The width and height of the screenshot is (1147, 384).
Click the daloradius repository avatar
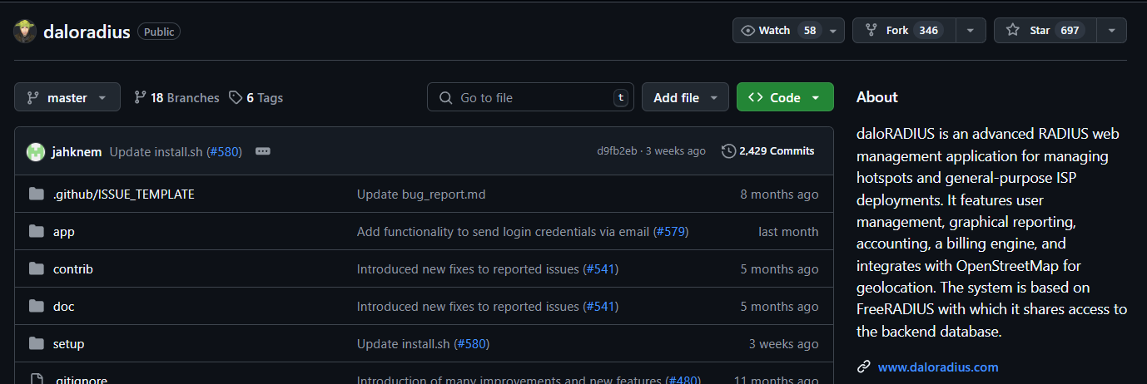pos(25,32)
